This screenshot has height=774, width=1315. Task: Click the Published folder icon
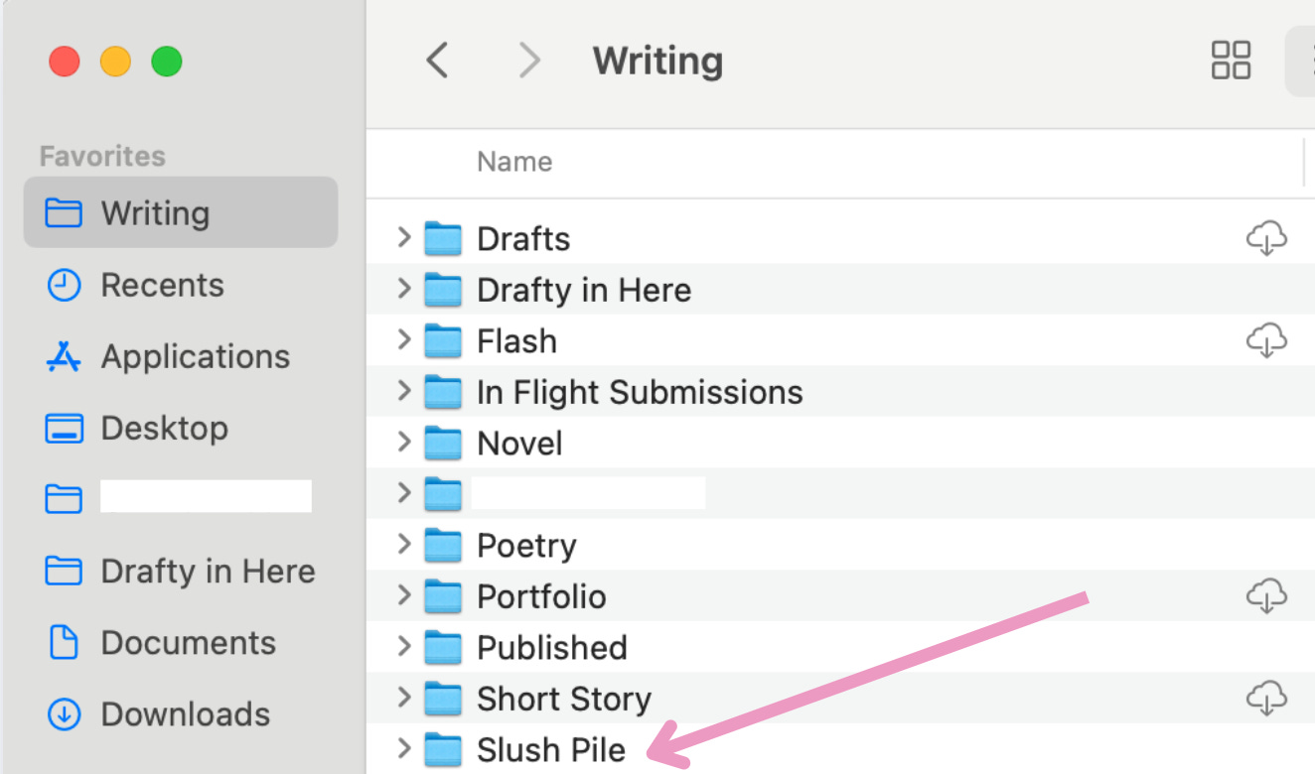pyautogui.click(x=443, y=647)
